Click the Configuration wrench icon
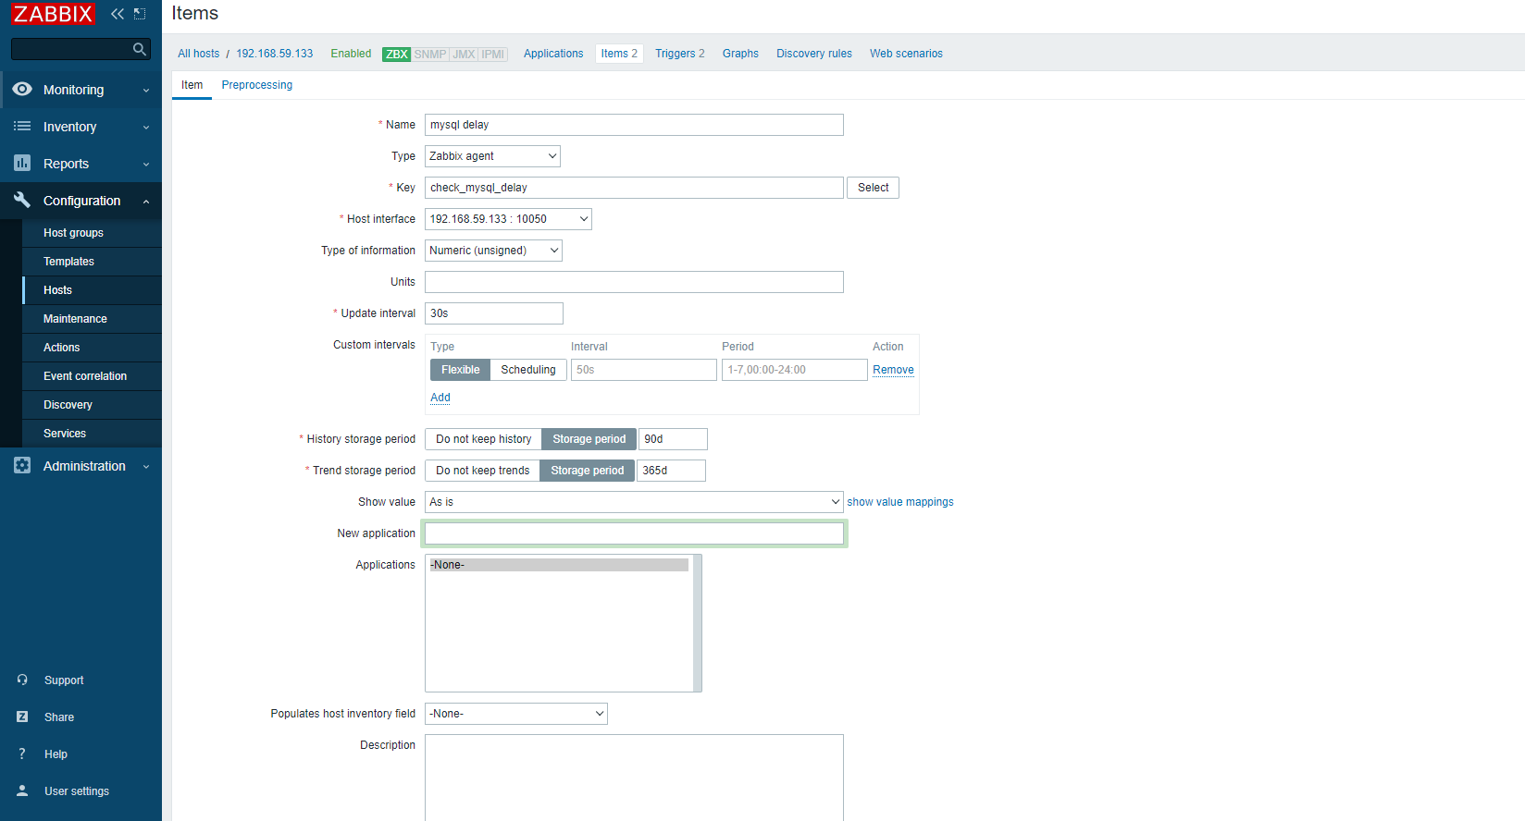 click(22, 200)
